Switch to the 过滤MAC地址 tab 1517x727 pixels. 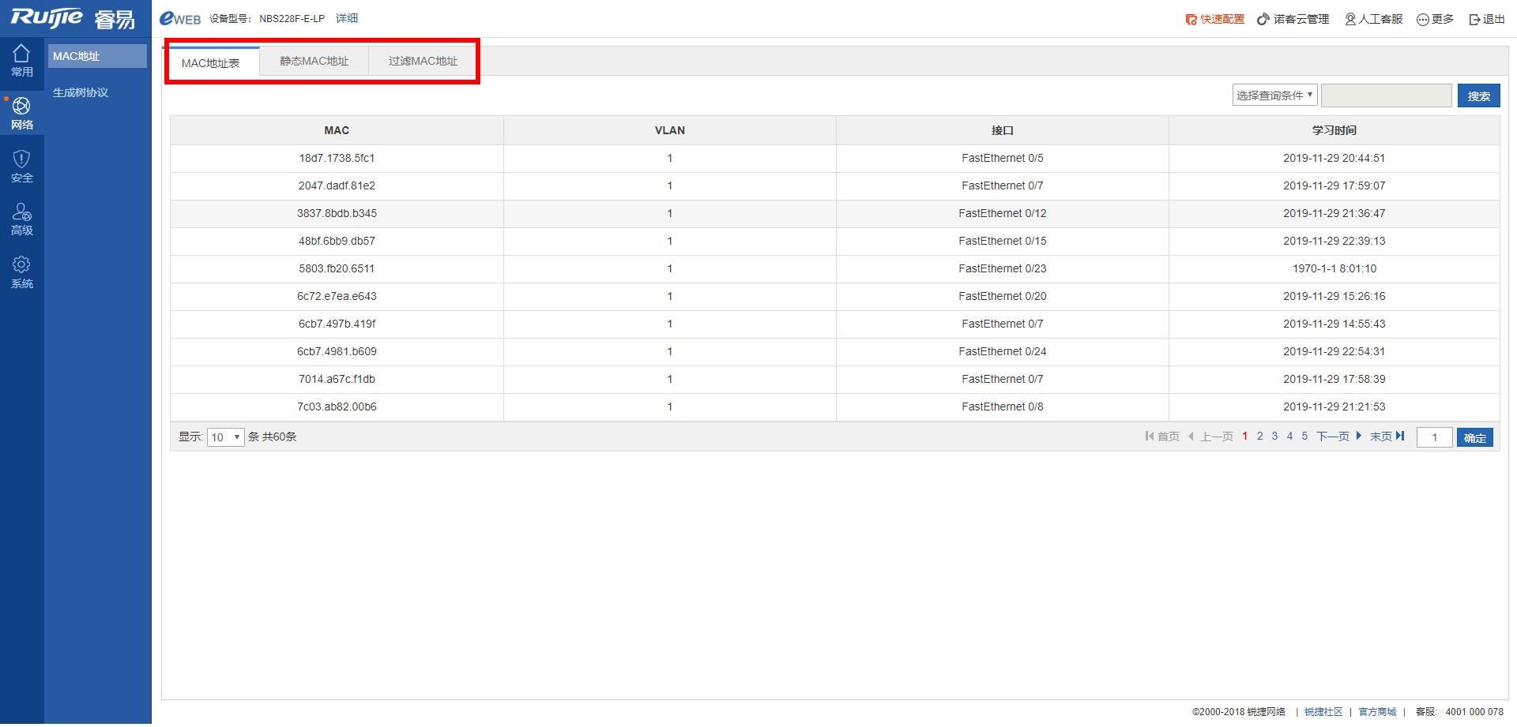(x=423, y=62)
